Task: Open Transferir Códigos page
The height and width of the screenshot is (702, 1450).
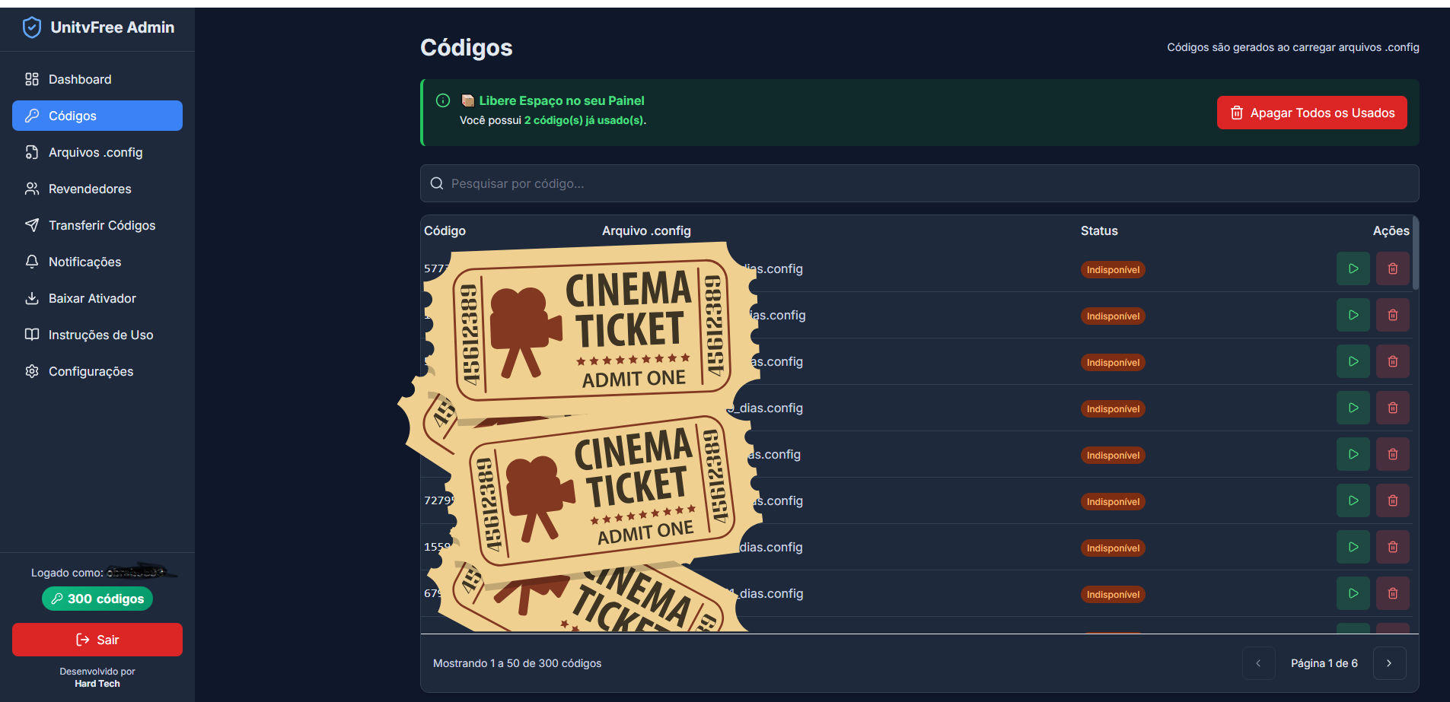Action: point(101,225)
